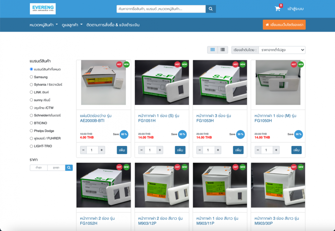Filter by sunny brand

pos(32,100)
